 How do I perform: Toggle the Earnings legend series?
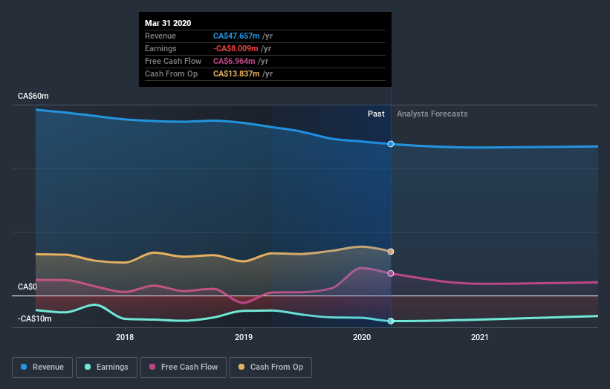click(106, 367)
